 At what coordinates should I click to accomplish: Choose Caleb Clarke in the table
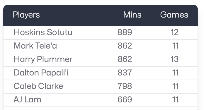point(38,86)
